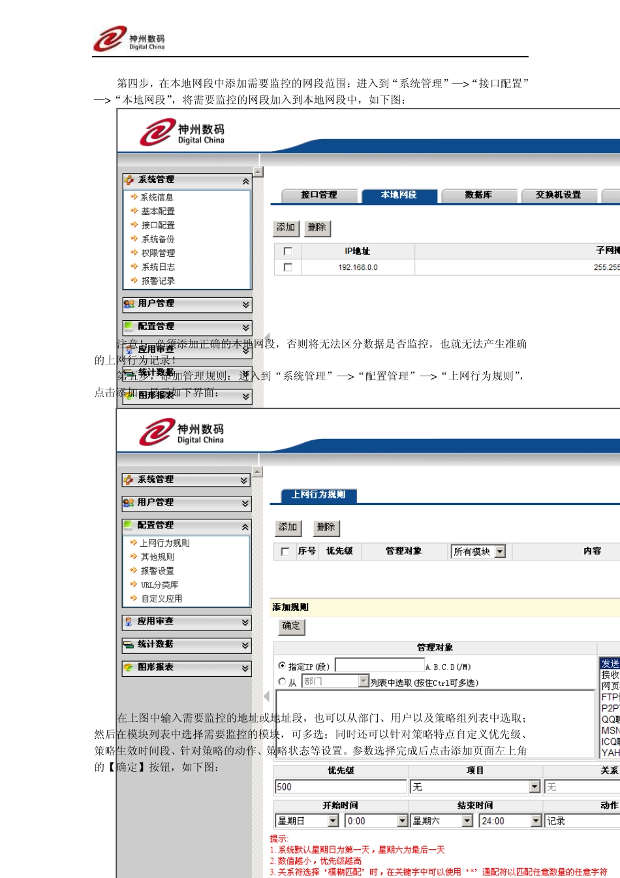Click arrow bullet icon beside 权限管理
Viewport: 620px width, 878px height.
[134, 252]
